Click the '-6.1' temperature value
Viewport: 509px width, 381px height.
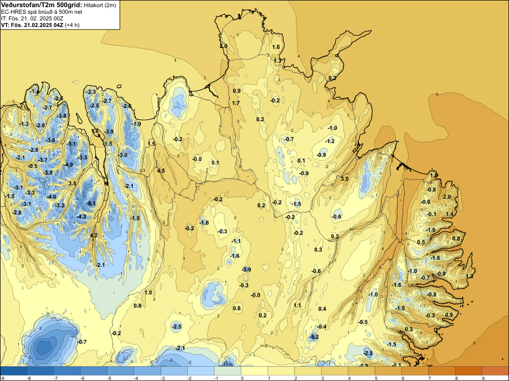pyautogui.click(x=91, y=203)
